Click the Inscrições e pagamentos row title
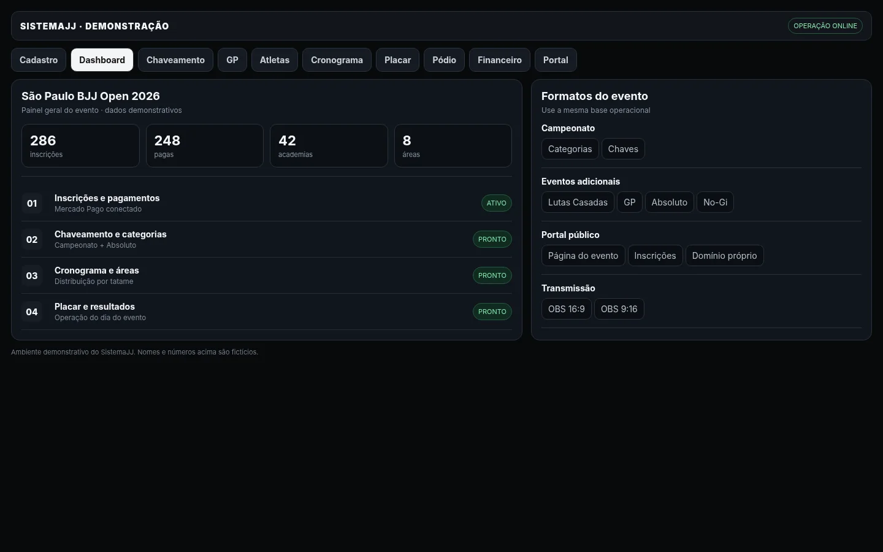The width and height of the screenshot is (883, 552). pos(107,198)
